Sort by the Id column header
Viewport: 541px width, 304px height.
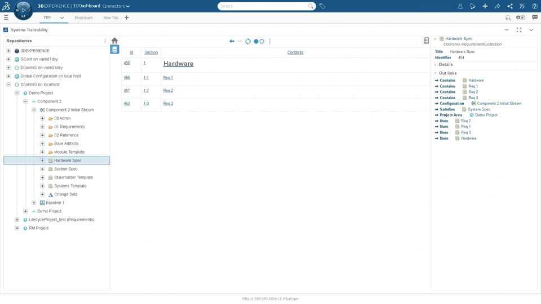(x=131, y=52)
